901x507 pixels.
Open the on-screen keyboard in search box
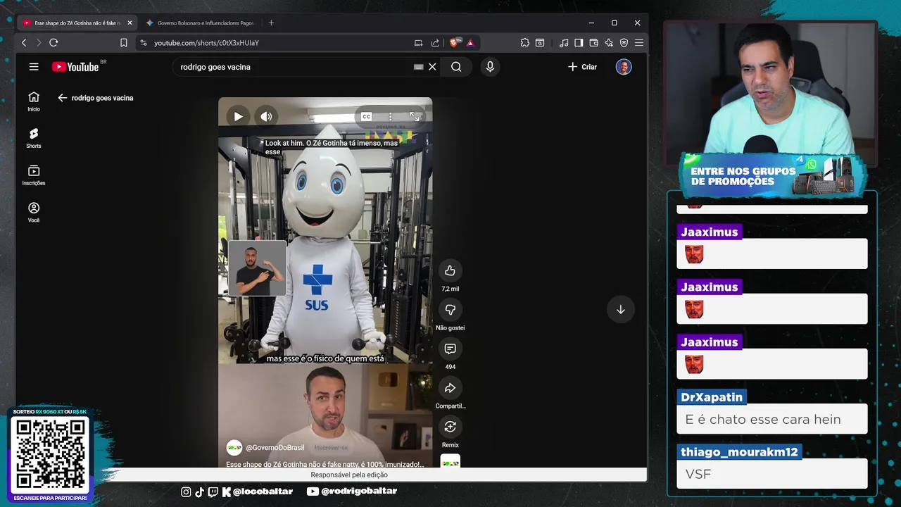(x=418, y=67)
